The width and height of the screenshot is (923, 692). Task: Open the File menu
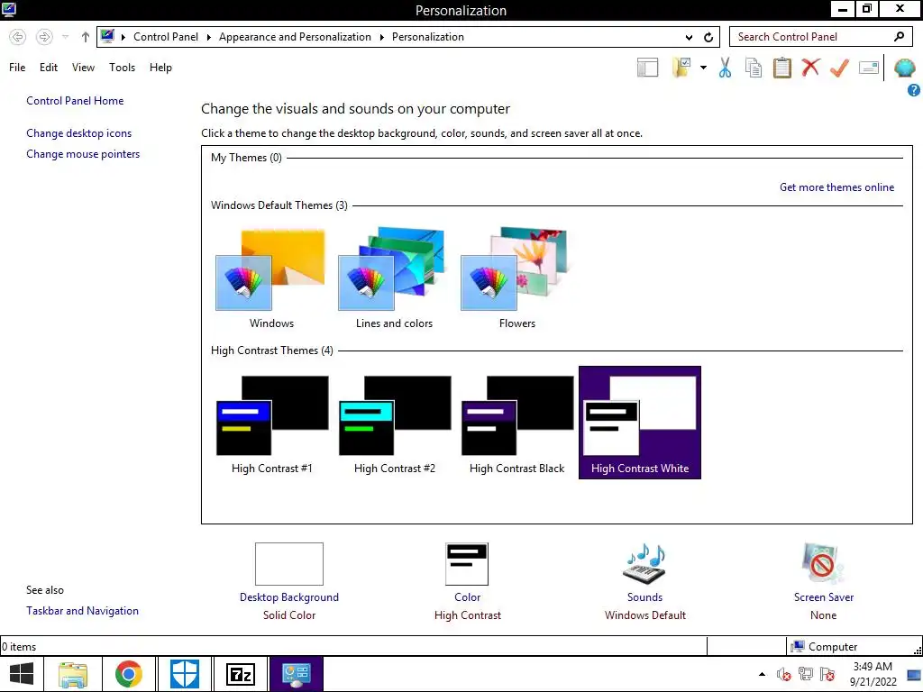(17, 67)
